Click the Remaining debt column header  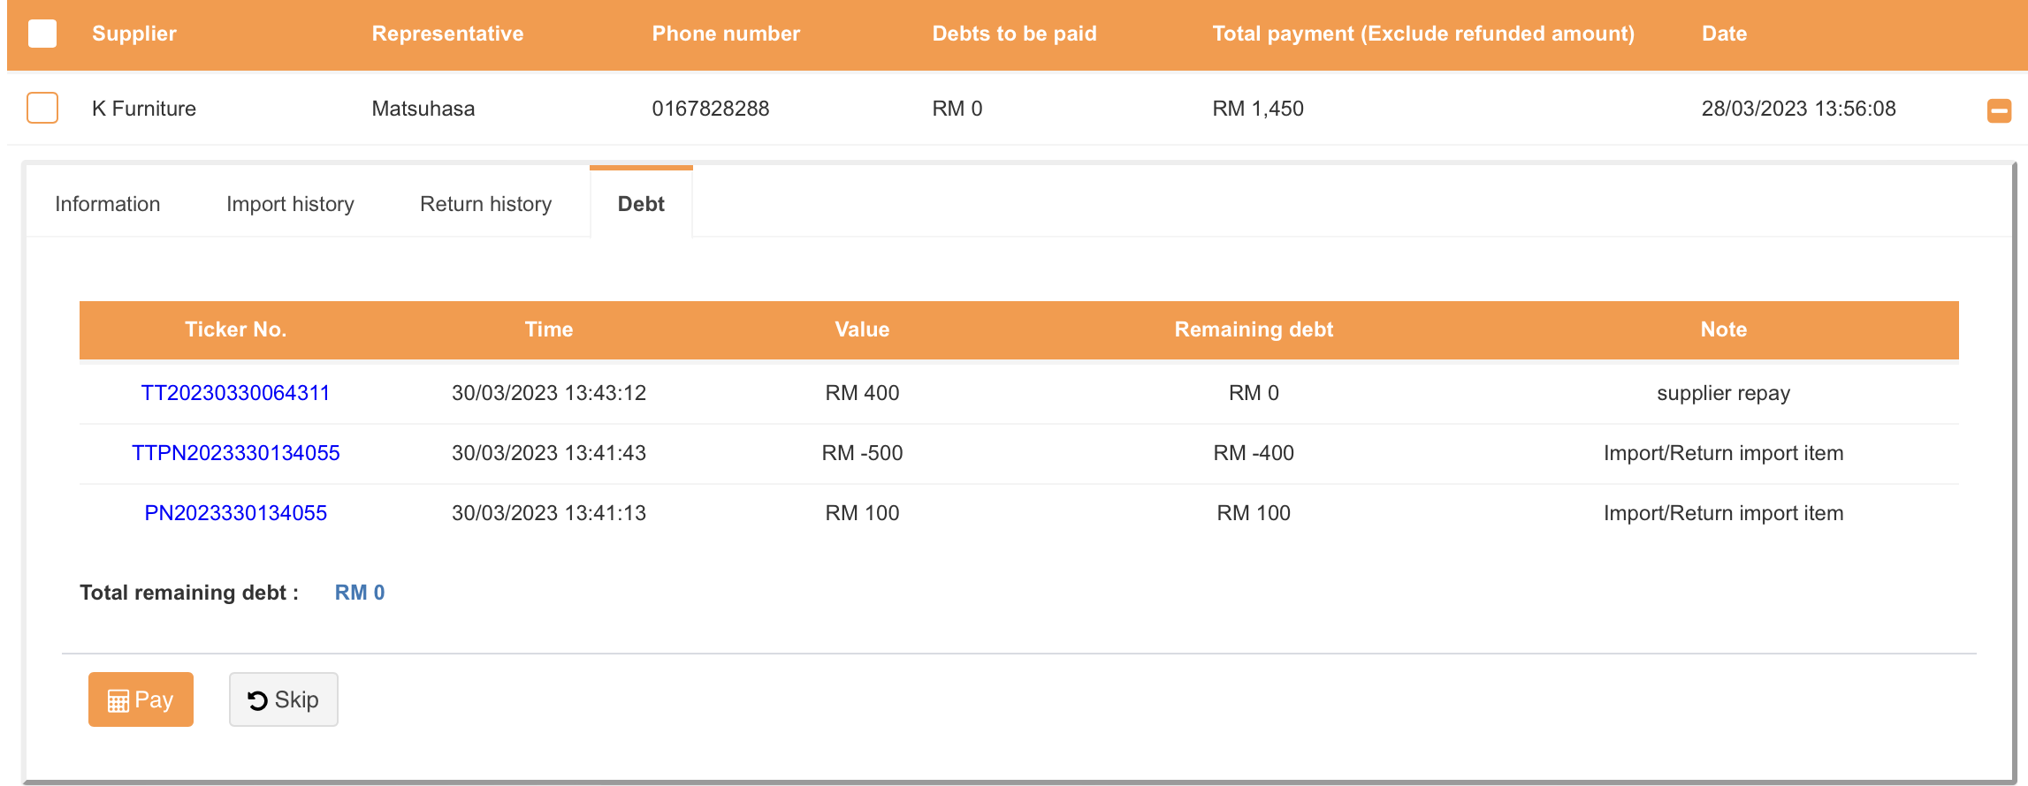[x=1254, y=329]
